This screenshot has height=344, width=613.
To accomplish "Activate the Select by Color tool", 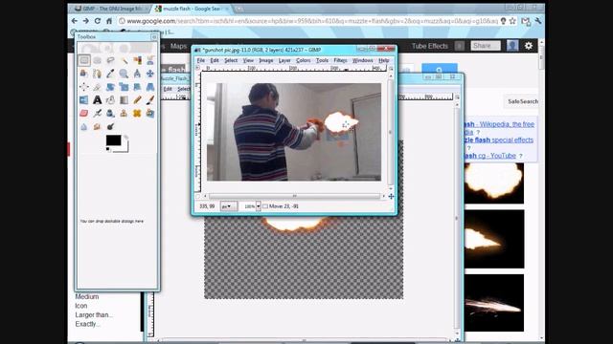I will 137,60.
